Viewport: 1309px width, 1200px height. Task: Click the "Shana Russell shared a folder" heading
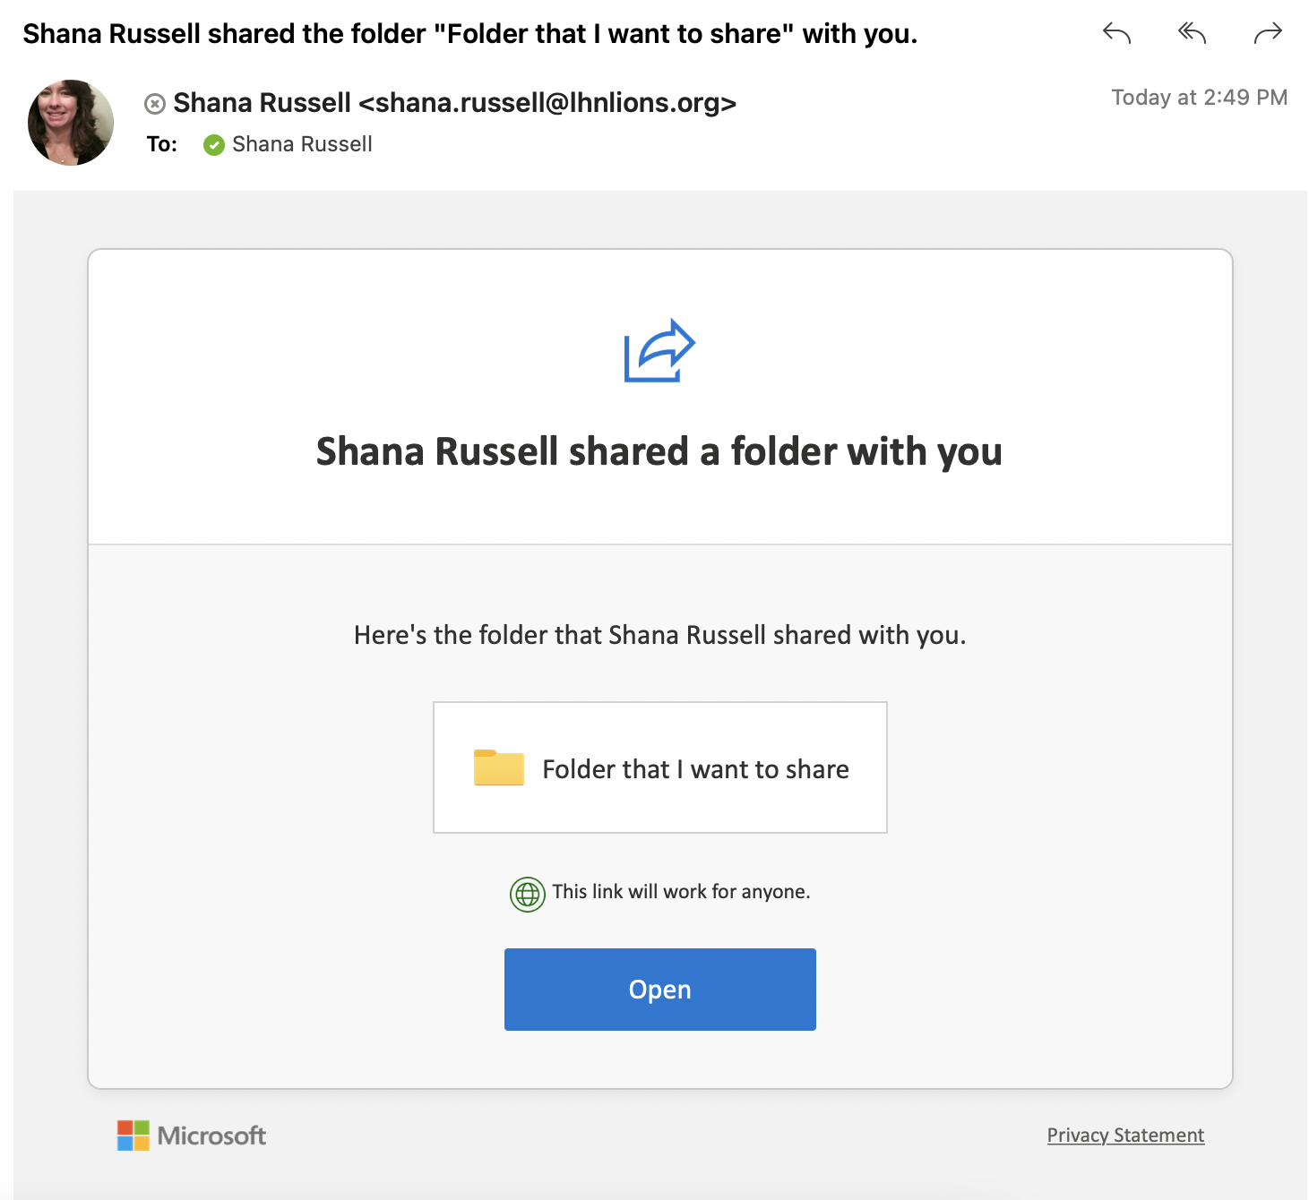(x=659, y=451)
